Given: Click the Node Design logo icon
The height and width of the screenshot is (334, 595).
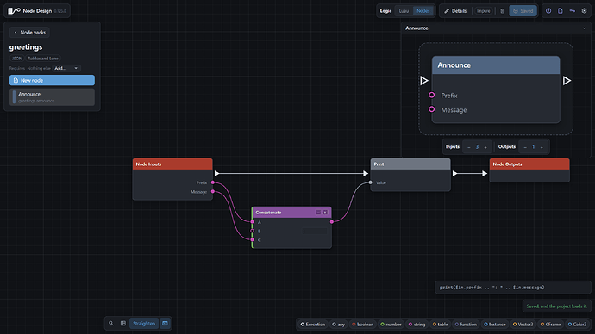Looking at the screenshot, I should pos(14,11).
